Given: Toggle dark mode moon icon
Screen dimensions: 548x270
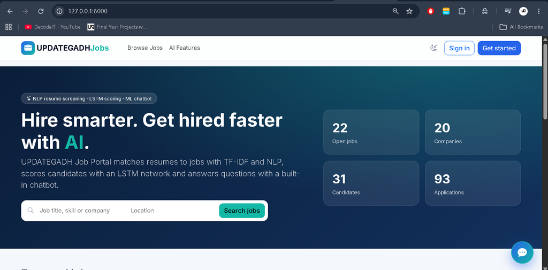Looking at the screenshot, I should pos(433,48).
